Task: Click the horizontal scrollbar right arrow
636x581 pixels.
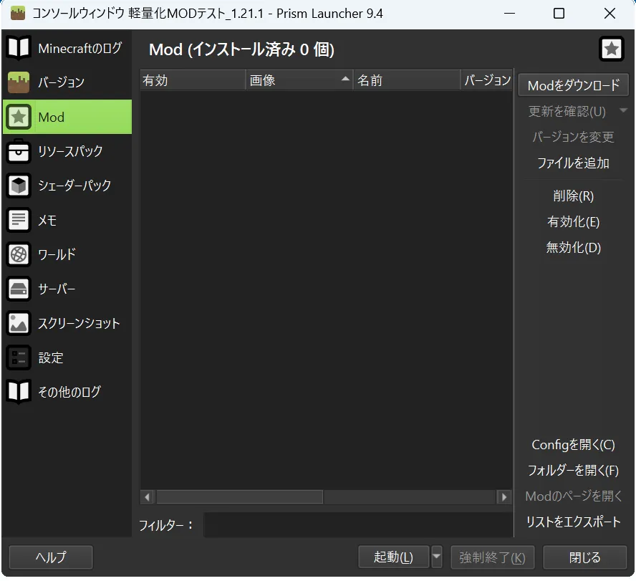Action: click(x=504, y=496)
